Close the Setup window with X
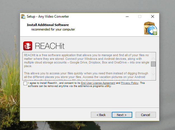175x130 pixels. pyautogui.click(x=152, y=16)
